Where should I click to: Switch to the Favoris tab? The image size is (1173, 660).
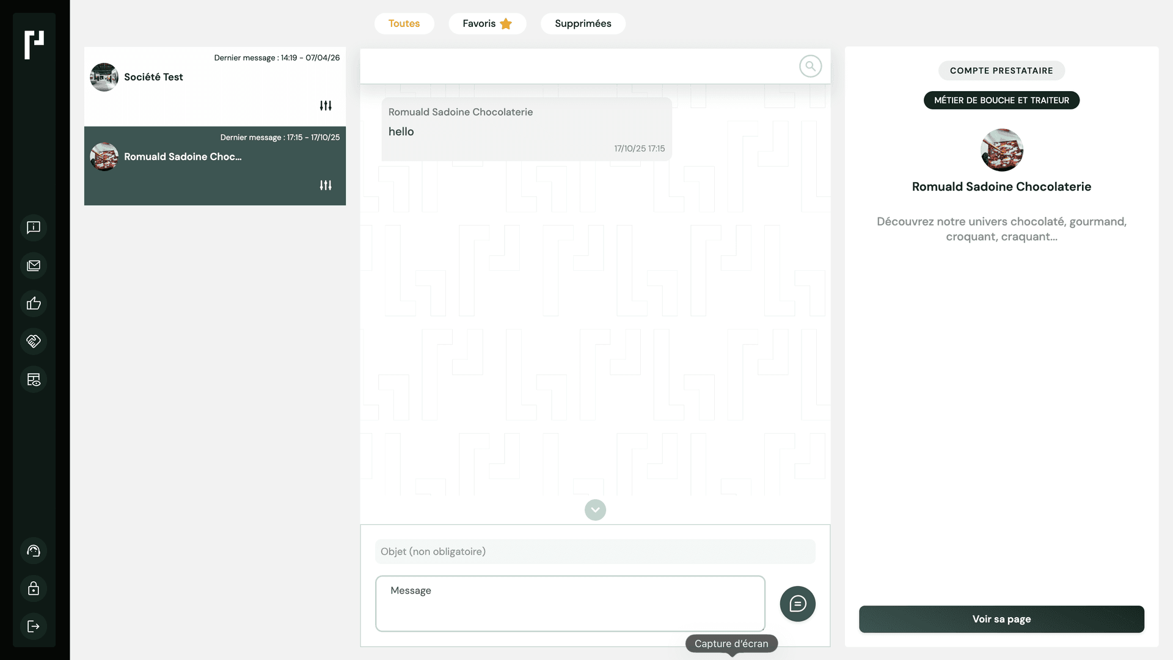coord(487,24)
